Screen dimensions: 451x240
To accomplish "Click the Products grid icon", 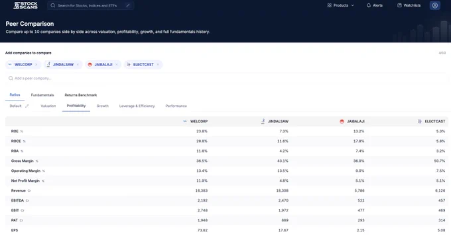I will pos(330,5).
